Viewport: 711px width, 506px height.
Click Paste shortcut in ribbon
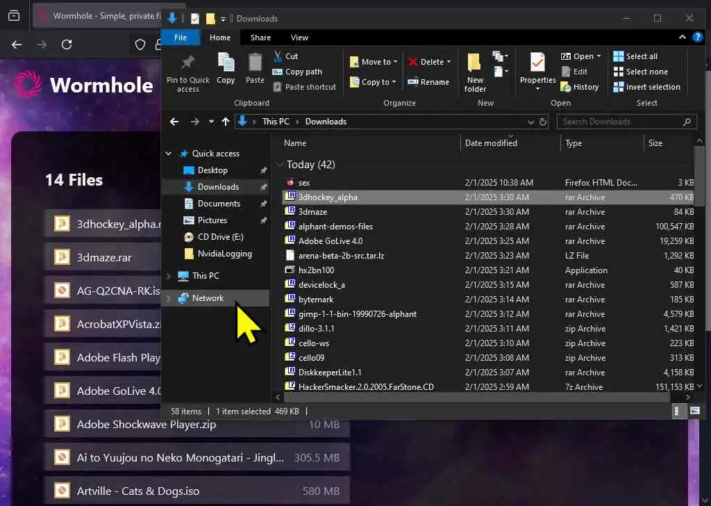click(x=305, y=87)
